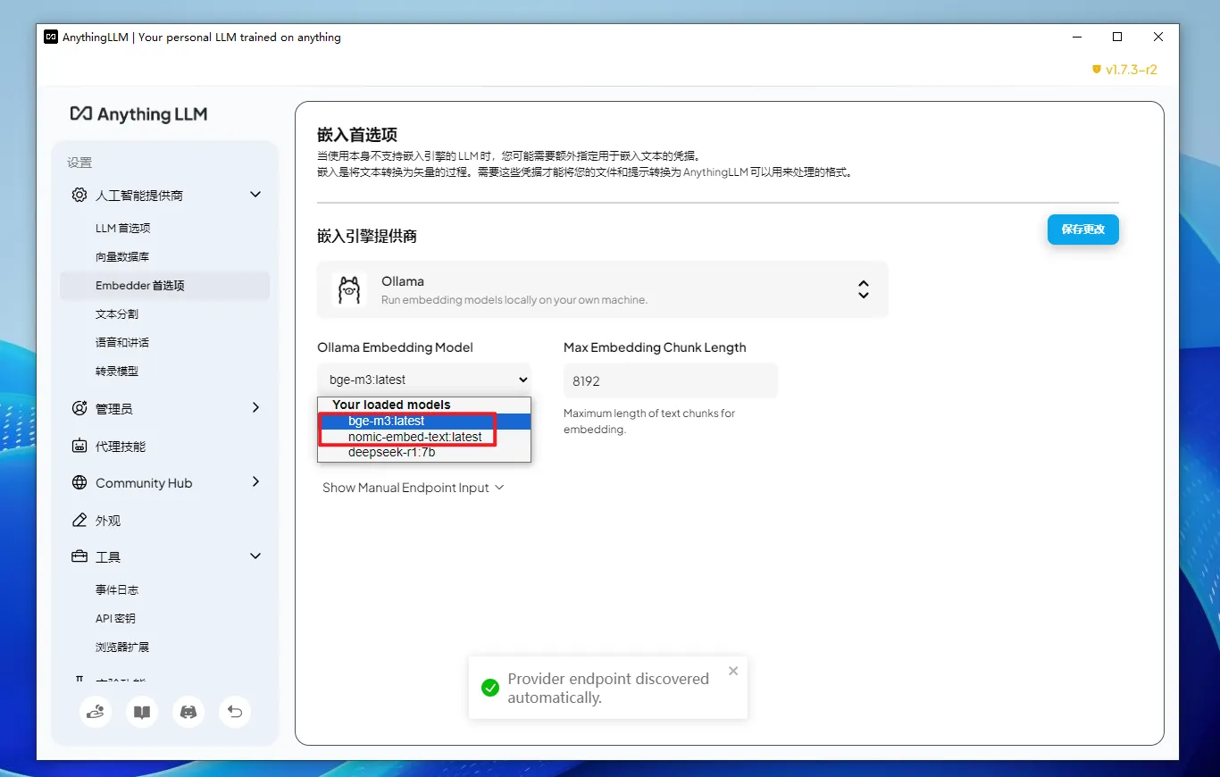
Task: Click the Max Embedding Chunk Length field
Action: click(x=671, y=380)
